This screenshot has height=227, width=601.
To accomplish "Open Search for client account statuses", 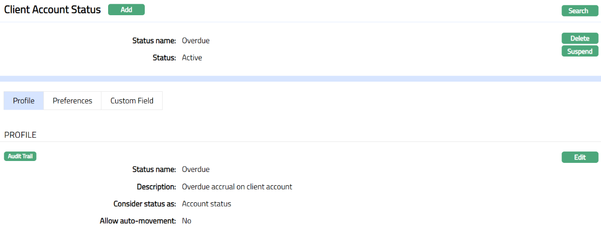I will coord(580,11).
